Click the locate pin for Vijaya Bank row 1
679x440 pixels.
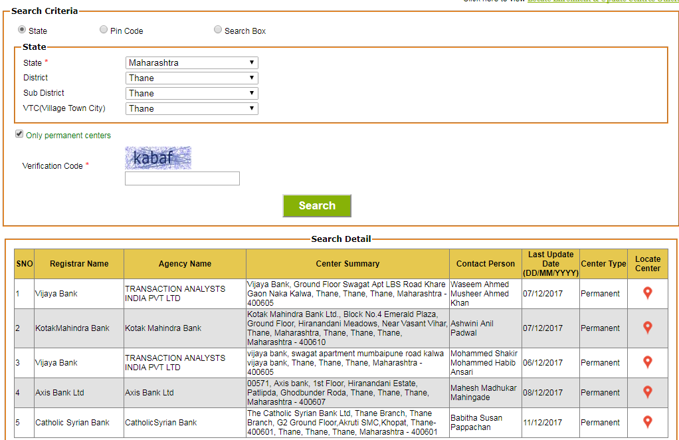click(647, 293)
